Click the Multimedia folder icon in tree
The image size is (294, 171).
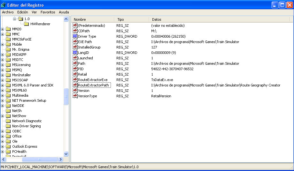click(8, 95)
